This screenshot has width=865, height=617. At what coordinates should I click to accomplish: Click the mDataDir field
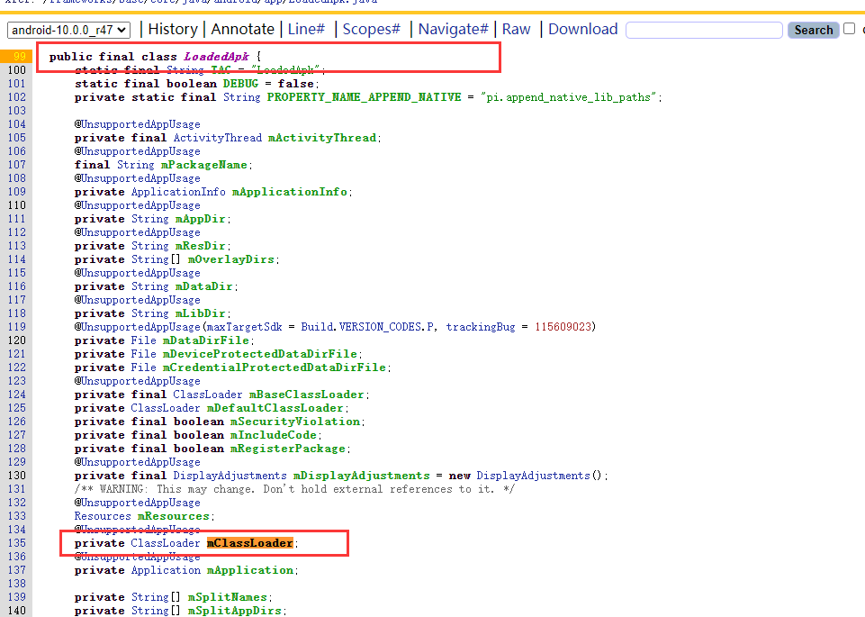[204, 286]
